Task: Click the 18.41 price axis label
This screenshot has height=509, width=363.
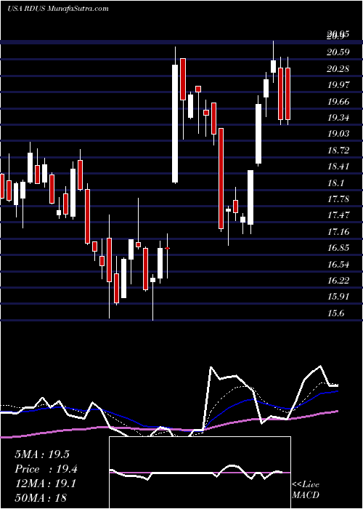Action: click(x=338, y=167)
